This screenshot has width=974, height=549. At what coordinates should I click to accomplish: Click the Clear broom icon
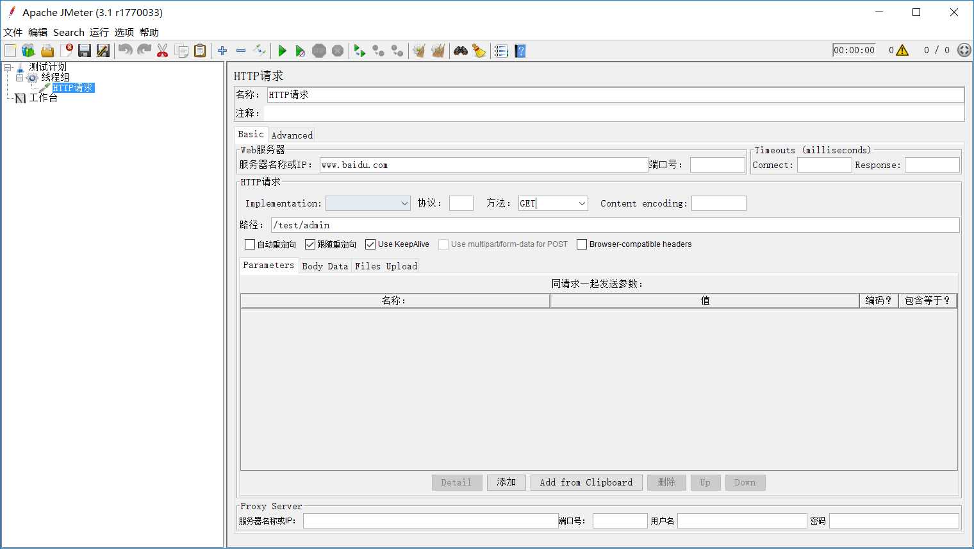coord(419,51)
